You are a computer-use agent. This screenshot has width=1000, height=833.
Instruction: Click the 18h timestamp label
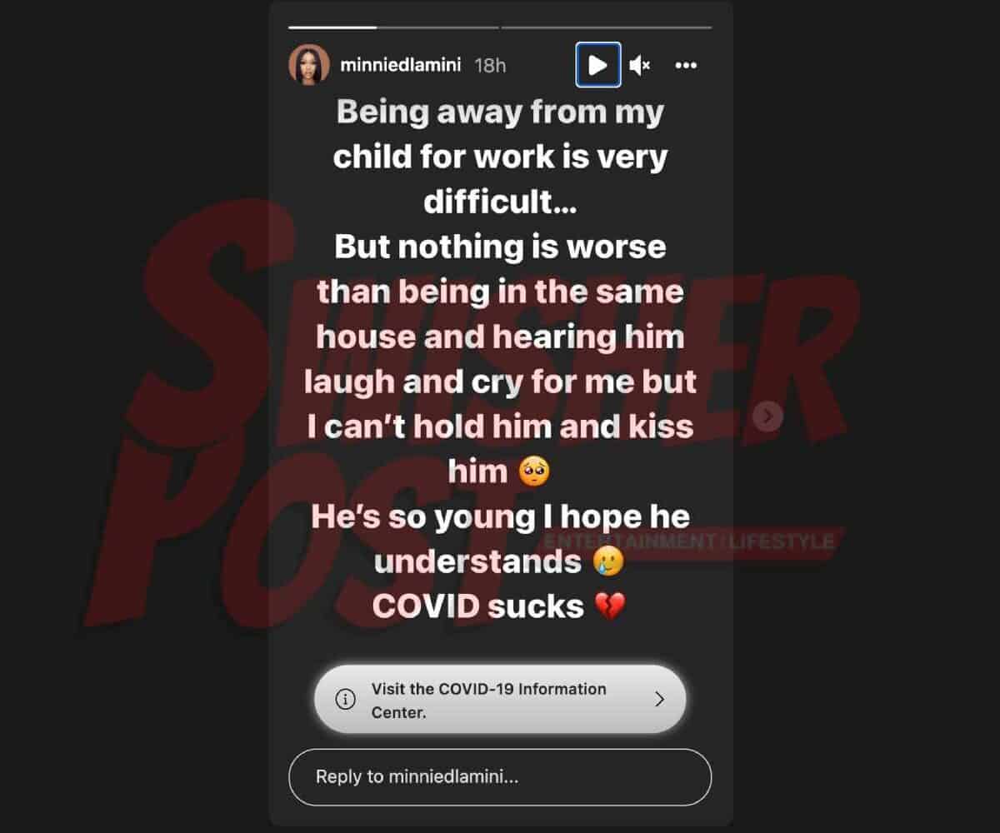click(x=490, y=65)
